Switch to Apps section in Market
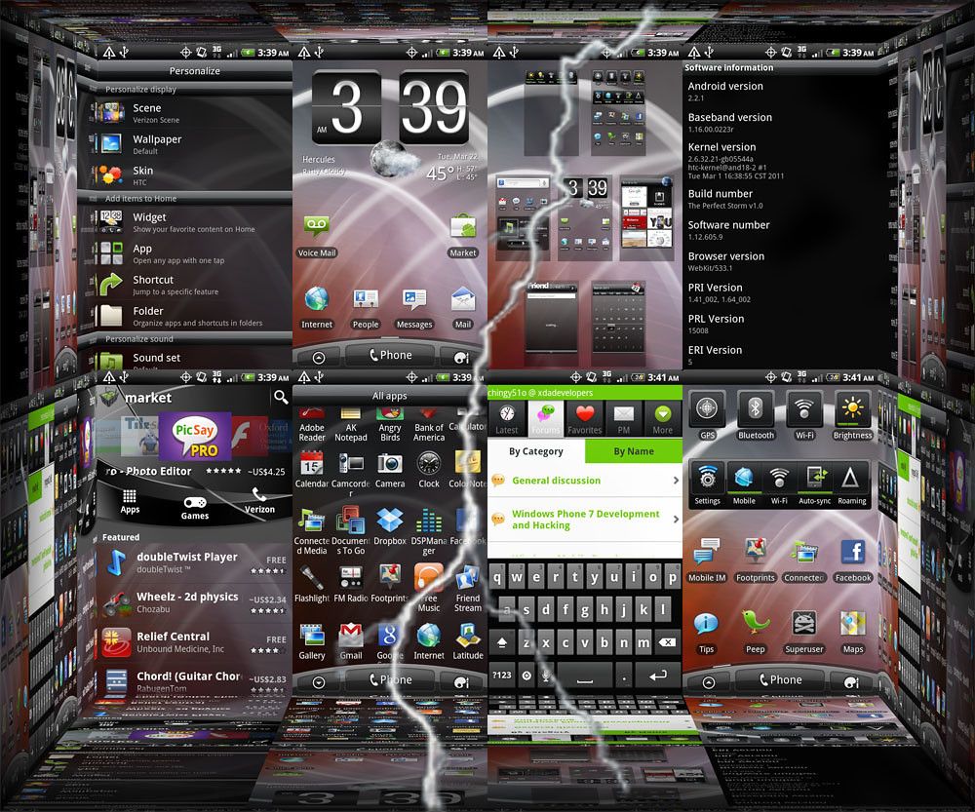This screenshot has width=975, height=812. [x=130, y=501]
